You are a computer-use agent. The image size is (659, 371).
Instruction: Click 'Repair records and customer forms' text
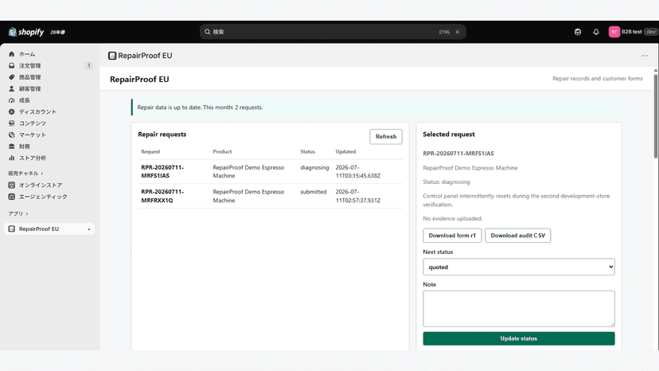pyautogui.click(x=597, y=79)
